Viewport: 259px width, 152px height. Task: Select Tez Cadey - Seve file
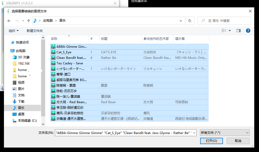click(x=129, y=63)
